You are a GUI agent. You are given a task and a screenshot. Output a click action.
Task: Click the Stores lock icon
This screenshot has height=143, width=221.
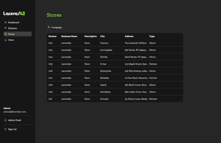[x=6, y=34]
